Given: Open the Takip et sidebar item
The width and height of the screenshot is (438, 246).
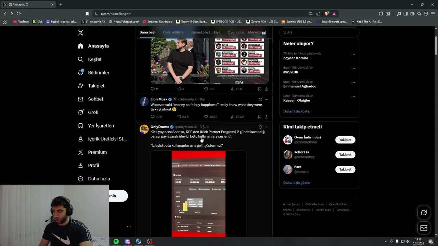Looking at the screenshot, I should (x=91, y=86).
